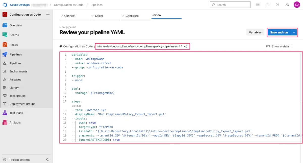Open the work items list icon in the header
303x163 pixels.
click(258, 5)
